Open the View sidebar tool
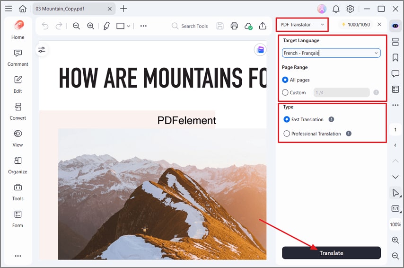This screenshot has width=404, height=268. click(18, 139)
